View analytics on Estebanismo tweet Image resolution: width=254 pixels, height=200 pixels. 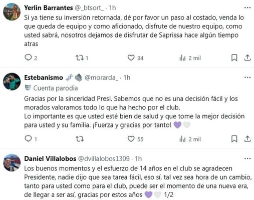tap(182, 139)
